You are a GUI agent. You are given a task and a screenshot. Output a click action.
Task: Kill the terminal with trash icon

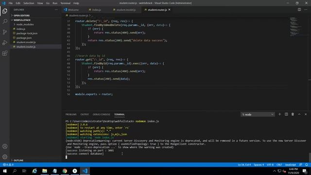point(293,114)
